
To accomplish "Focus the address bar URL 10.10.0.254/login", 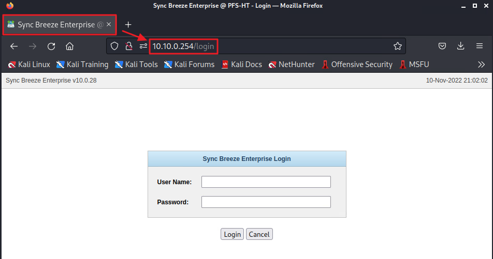I will 183,46.
